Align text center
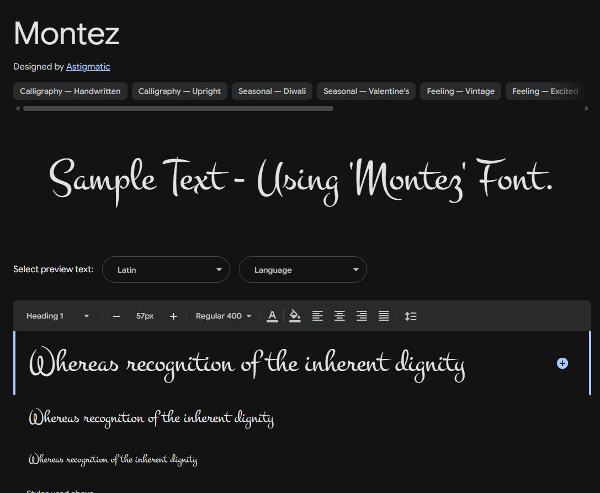 tap(339, 316)
